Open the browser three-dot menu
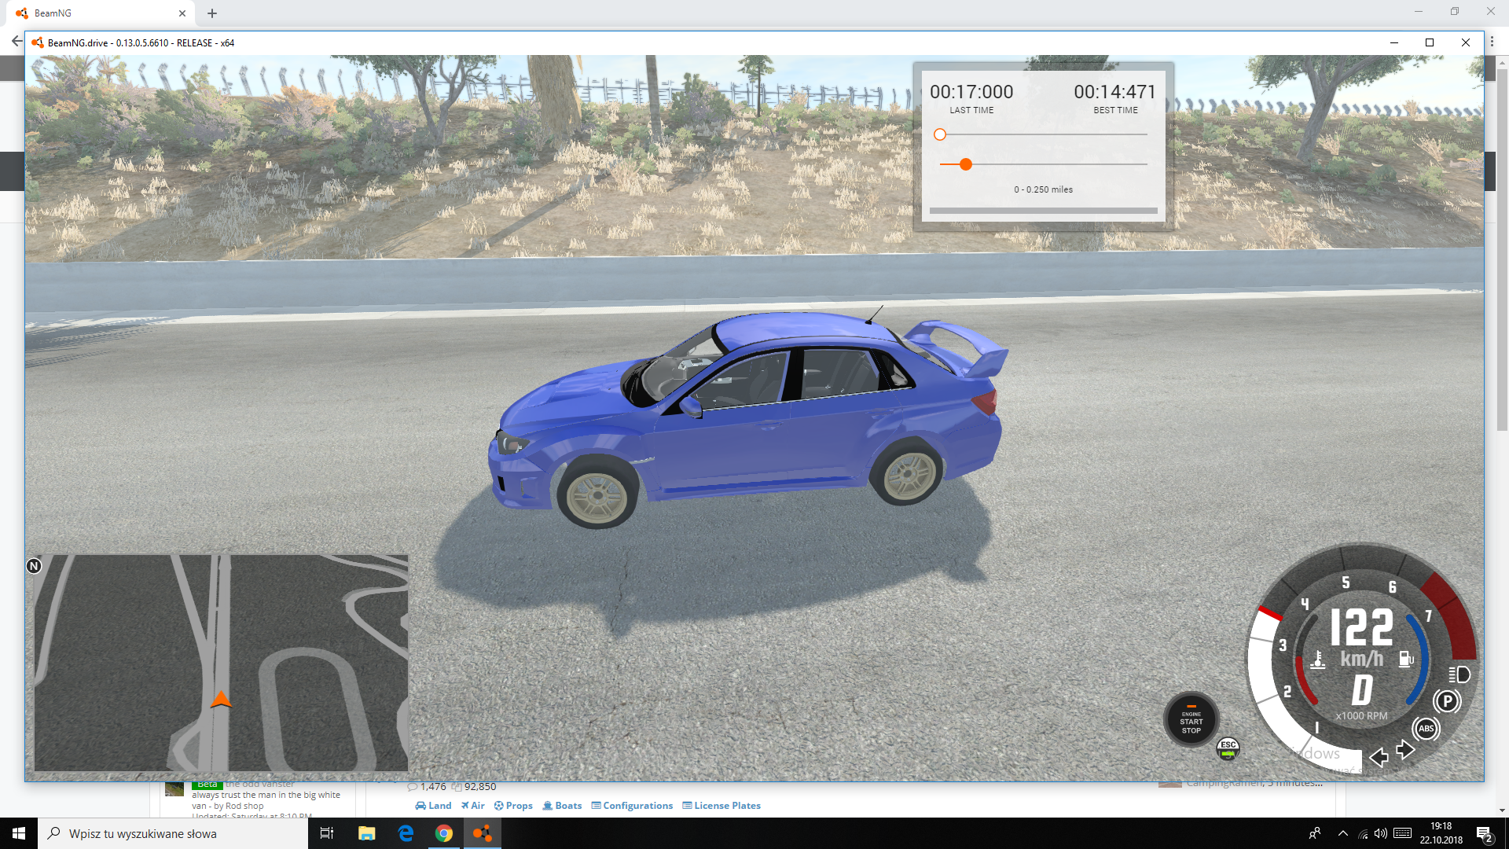 pyautogui.click(x=1492, y=42)
